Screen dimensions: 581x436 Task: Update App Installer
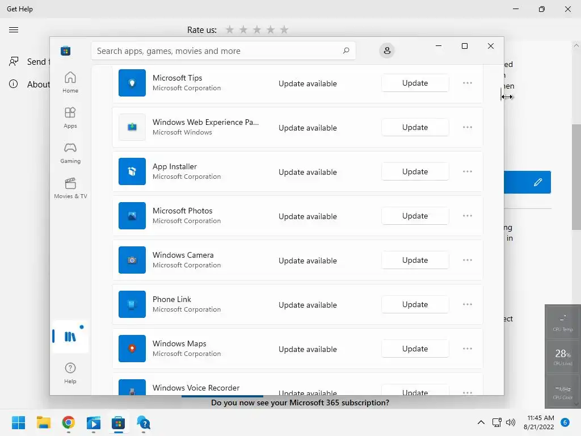point(415,171)
